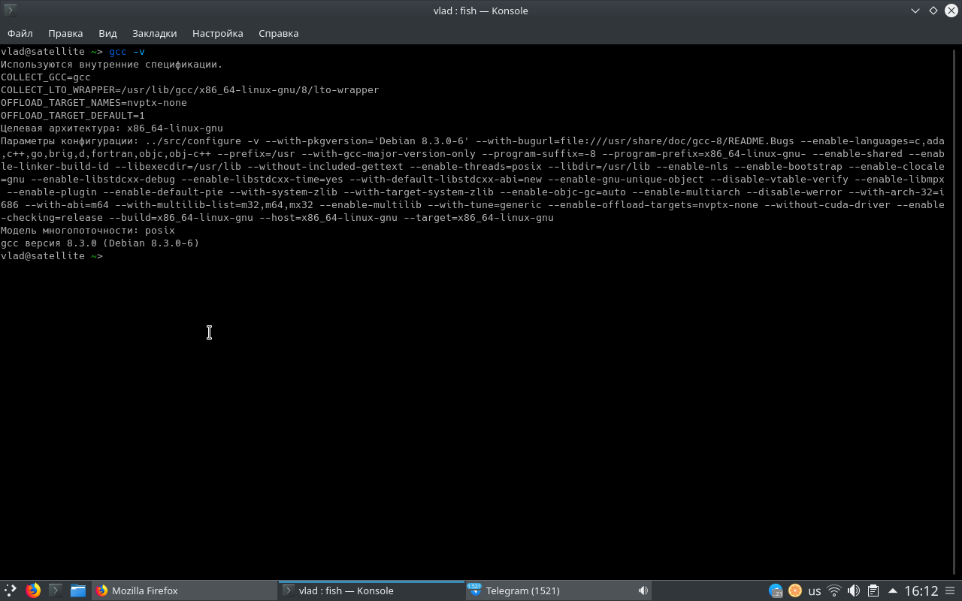Open Konsole window menu icon in title bar
Screen dimensions: 962x601
tap(11, 11)
